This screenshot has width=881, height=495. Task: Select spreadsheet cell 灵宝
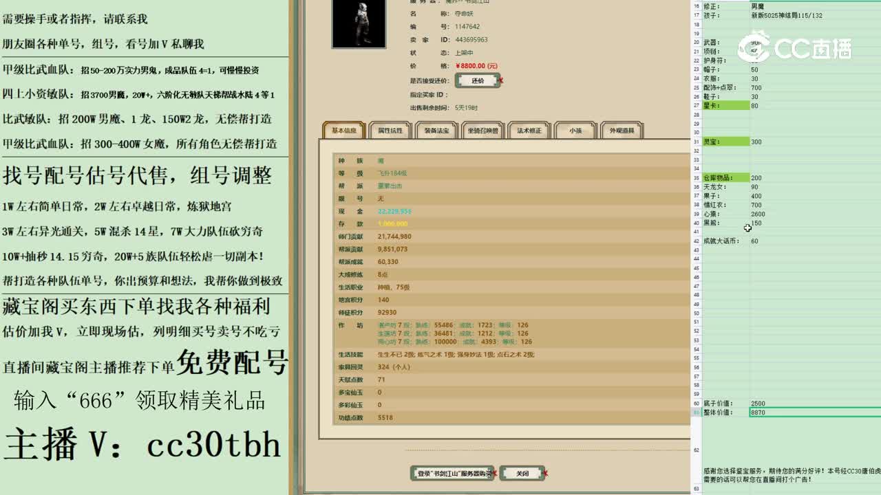[x=725, y=142]
